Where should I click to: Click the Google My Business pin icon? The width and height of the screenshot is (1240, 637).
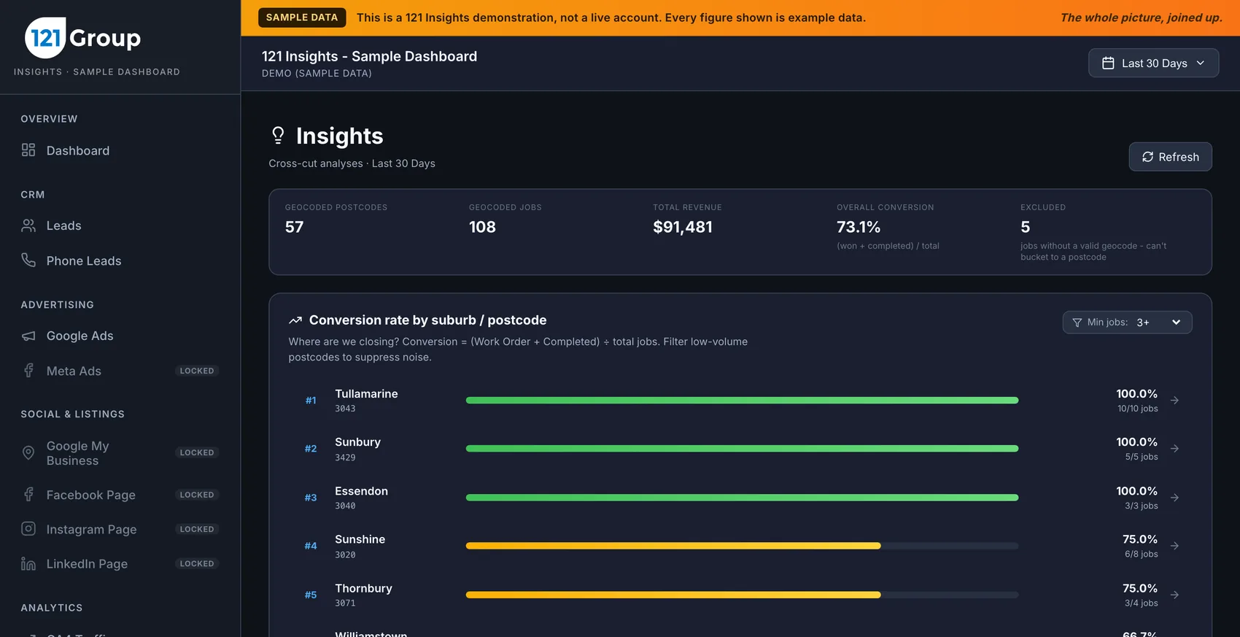(x=28, y=452)
